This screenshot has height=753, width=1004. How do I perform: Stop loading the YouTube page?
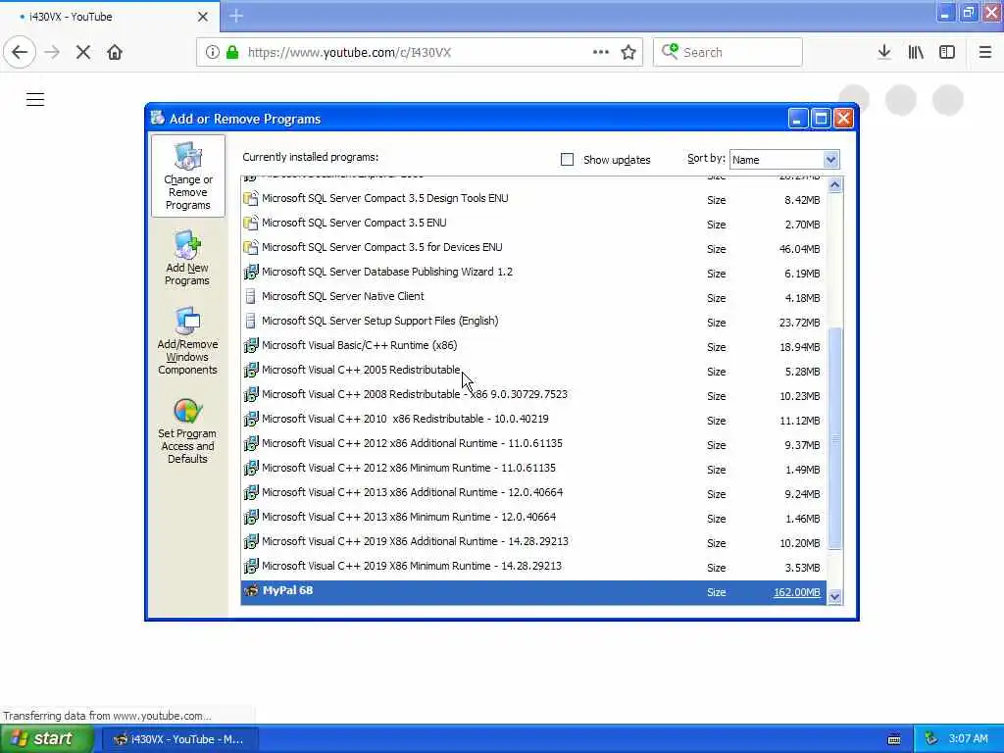pyautogui.click(x=82, y=52)
